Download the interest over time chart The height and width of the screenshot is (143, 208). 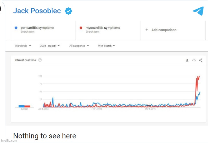pos(187,60)
